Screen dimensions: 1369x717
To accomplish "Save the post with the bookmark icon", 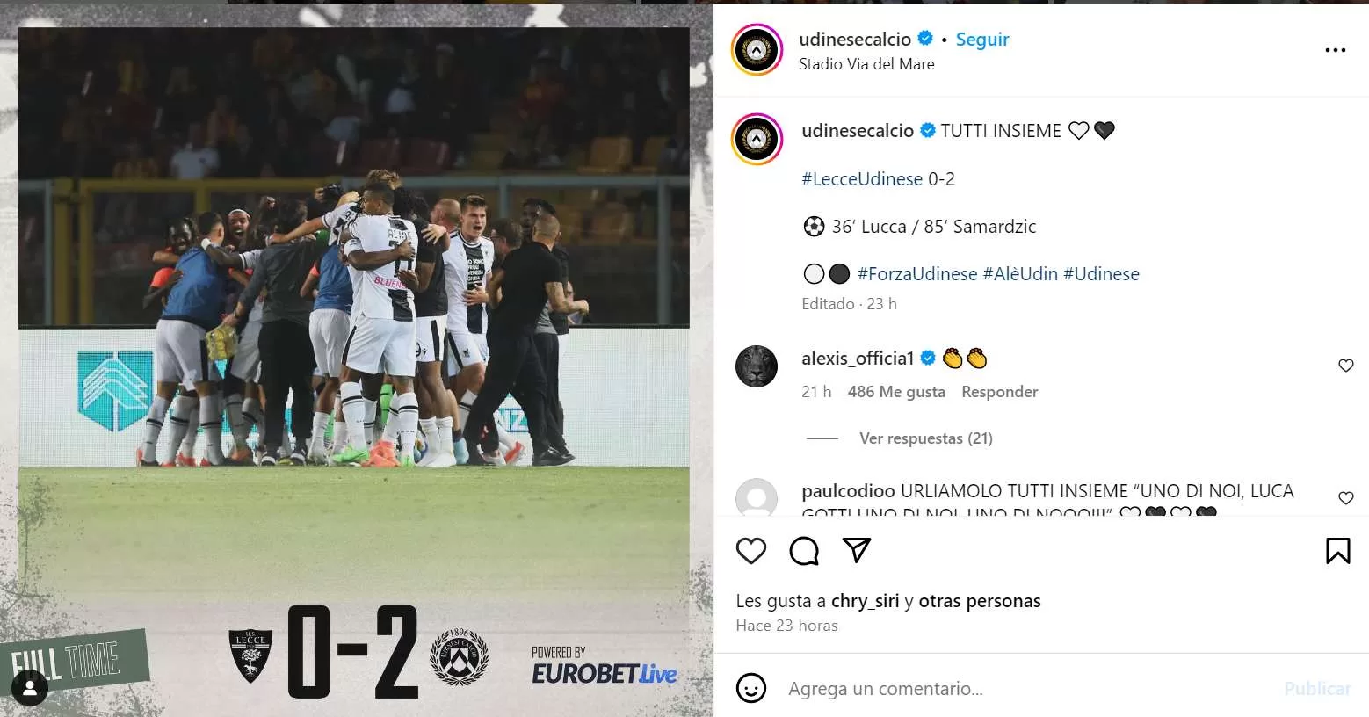I will (1337, 551).
